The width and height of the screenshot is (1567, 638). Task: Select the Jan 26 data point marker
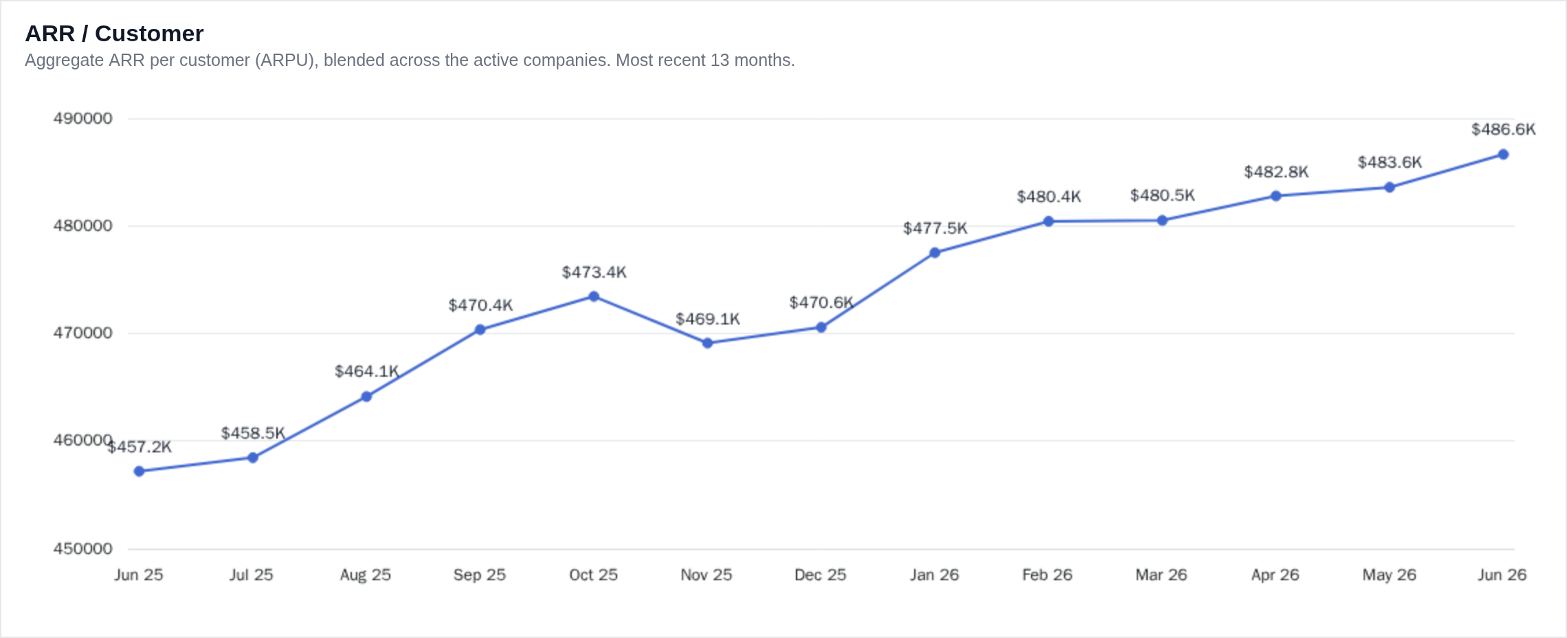935,253
